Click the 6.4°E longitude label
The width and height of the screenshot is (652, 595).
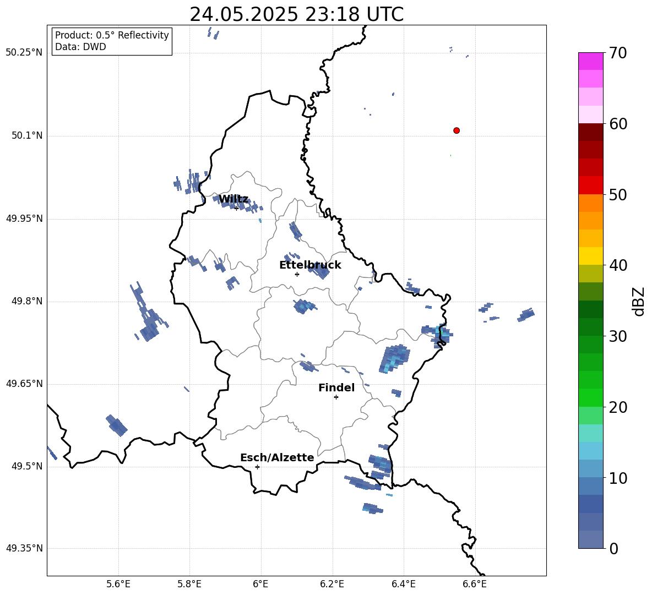click(x=403, y=584)
